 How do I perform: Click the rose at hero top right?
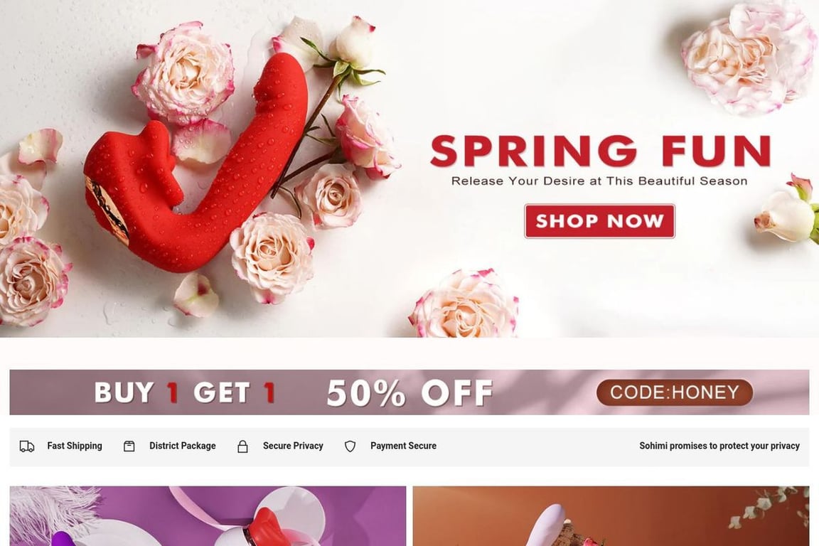click(748, 58)
